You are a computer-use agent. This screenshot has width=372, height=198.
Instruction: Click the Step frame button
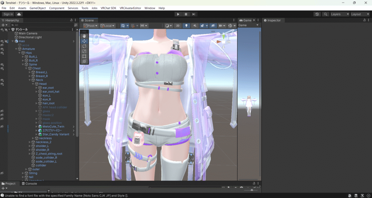194,14
